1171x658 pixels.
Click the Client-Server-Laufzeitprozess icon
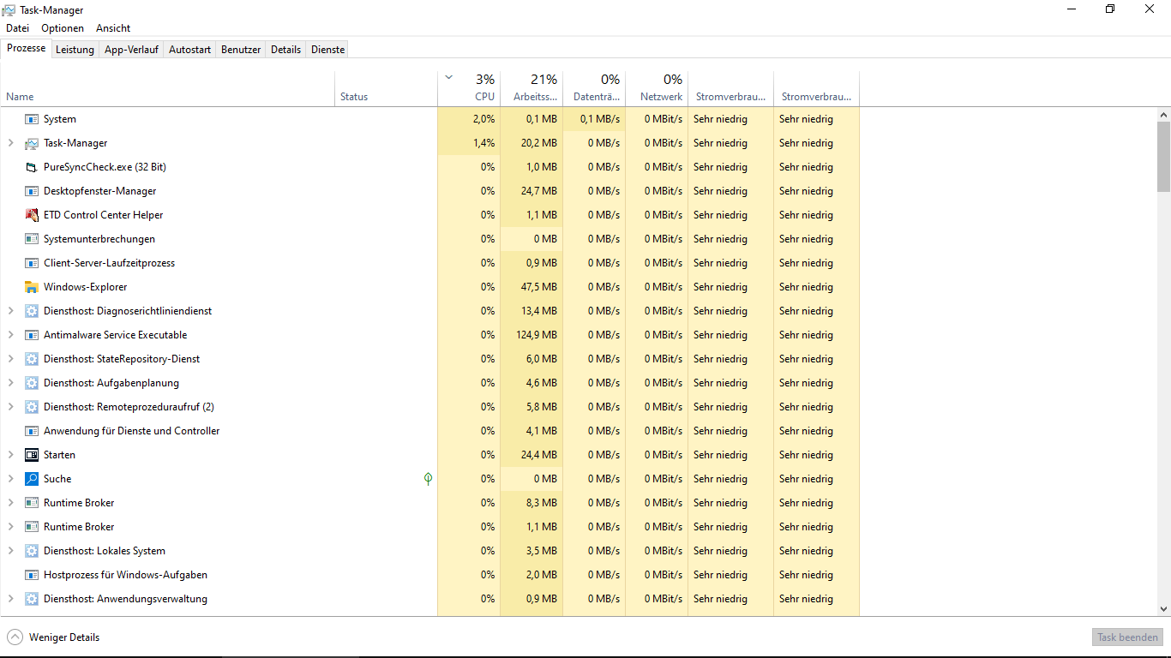point(32,263)
